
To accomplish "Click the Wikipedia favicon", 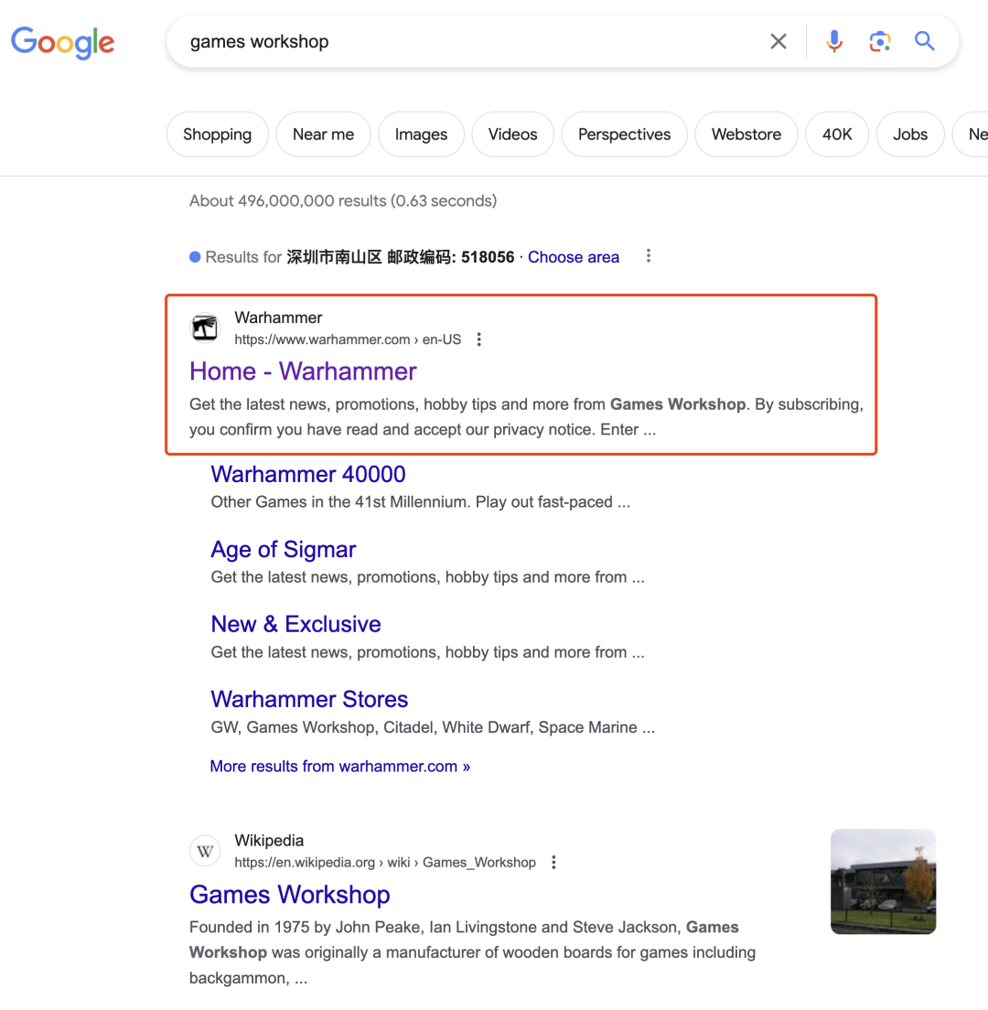I will point(205,851).
